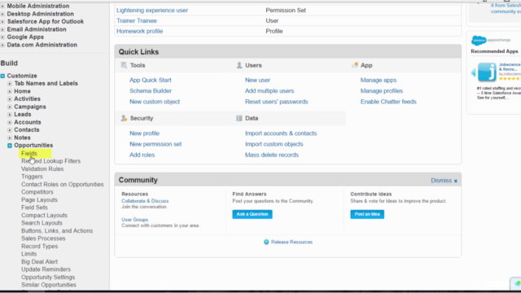The width and height of the screenshot is (521, 293).
Task: Open Update Reminders setting
Action: pyautogui.click(x=46, y=269)
